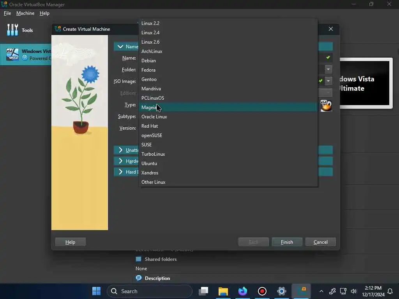
Task: Show hidden system tray icons
Action: 321,291
